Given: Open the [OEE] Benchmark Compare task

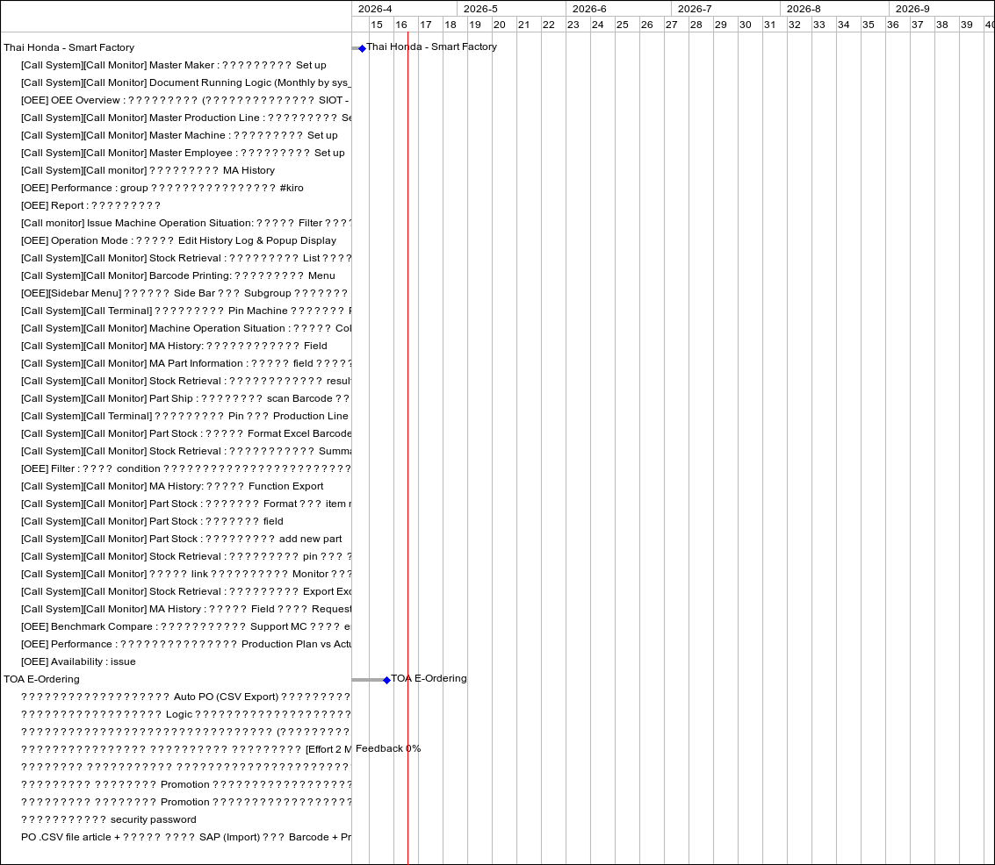Looking at the screenshot, I should coord(184,626).
